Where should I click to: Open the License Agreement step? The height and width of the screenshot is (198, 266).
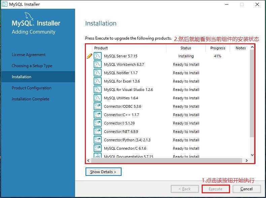coord(29,55)
